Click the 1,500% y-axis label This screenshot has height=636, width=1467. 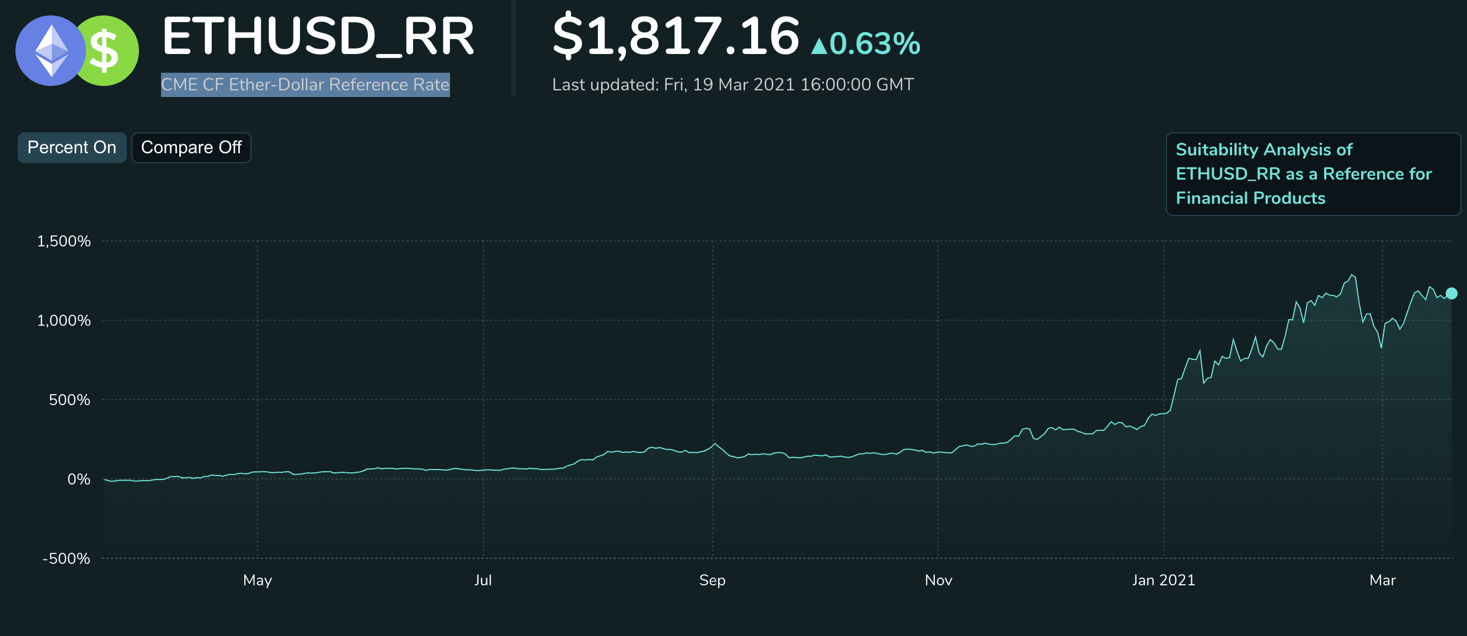(65, 241)
